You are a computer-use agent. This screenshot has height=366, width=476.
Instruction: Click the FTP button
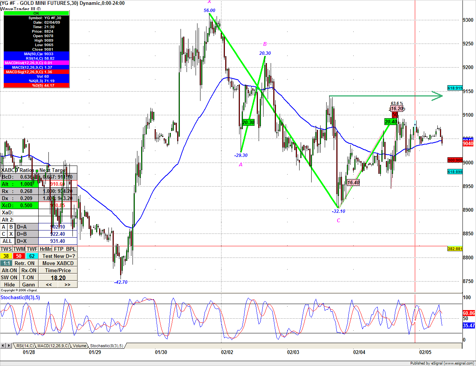[59, 249]
